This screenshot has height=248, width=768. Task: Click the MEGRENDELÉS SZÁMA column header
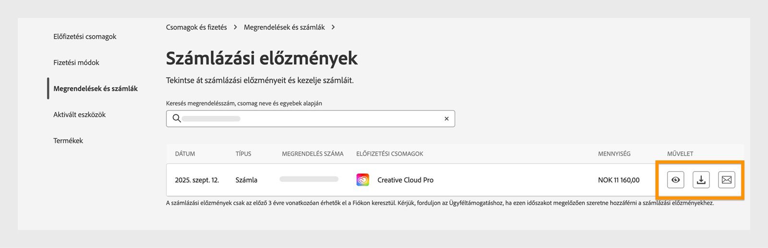click(x=312, y=154)
